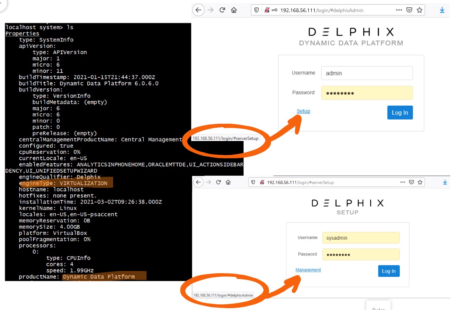
Task: Focus the Password field below admin username
Action: click(367, 93)
